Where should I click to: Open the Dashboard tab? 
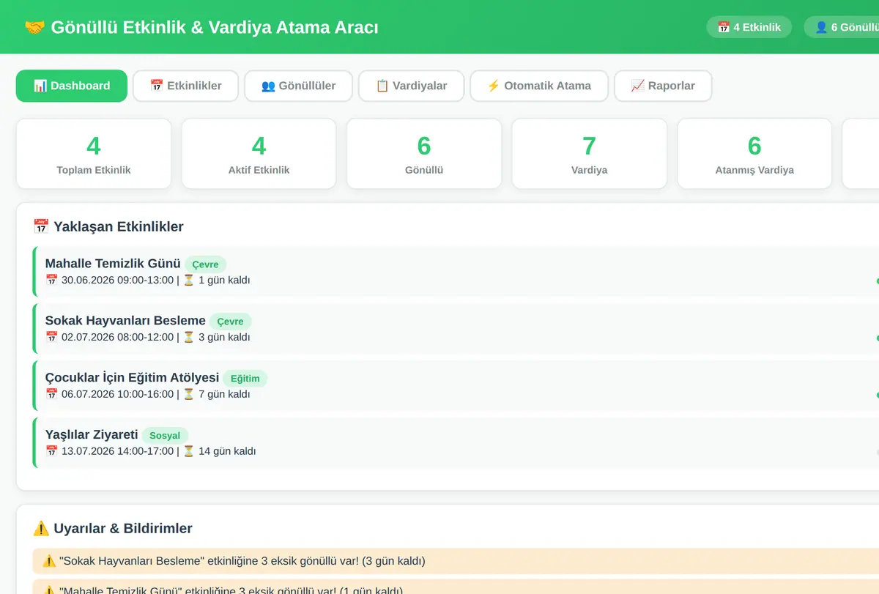72,86
